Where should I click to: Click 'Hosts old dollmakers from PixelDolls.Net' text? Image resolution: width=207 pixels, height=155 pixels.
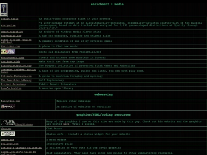[x=70, y=52]
